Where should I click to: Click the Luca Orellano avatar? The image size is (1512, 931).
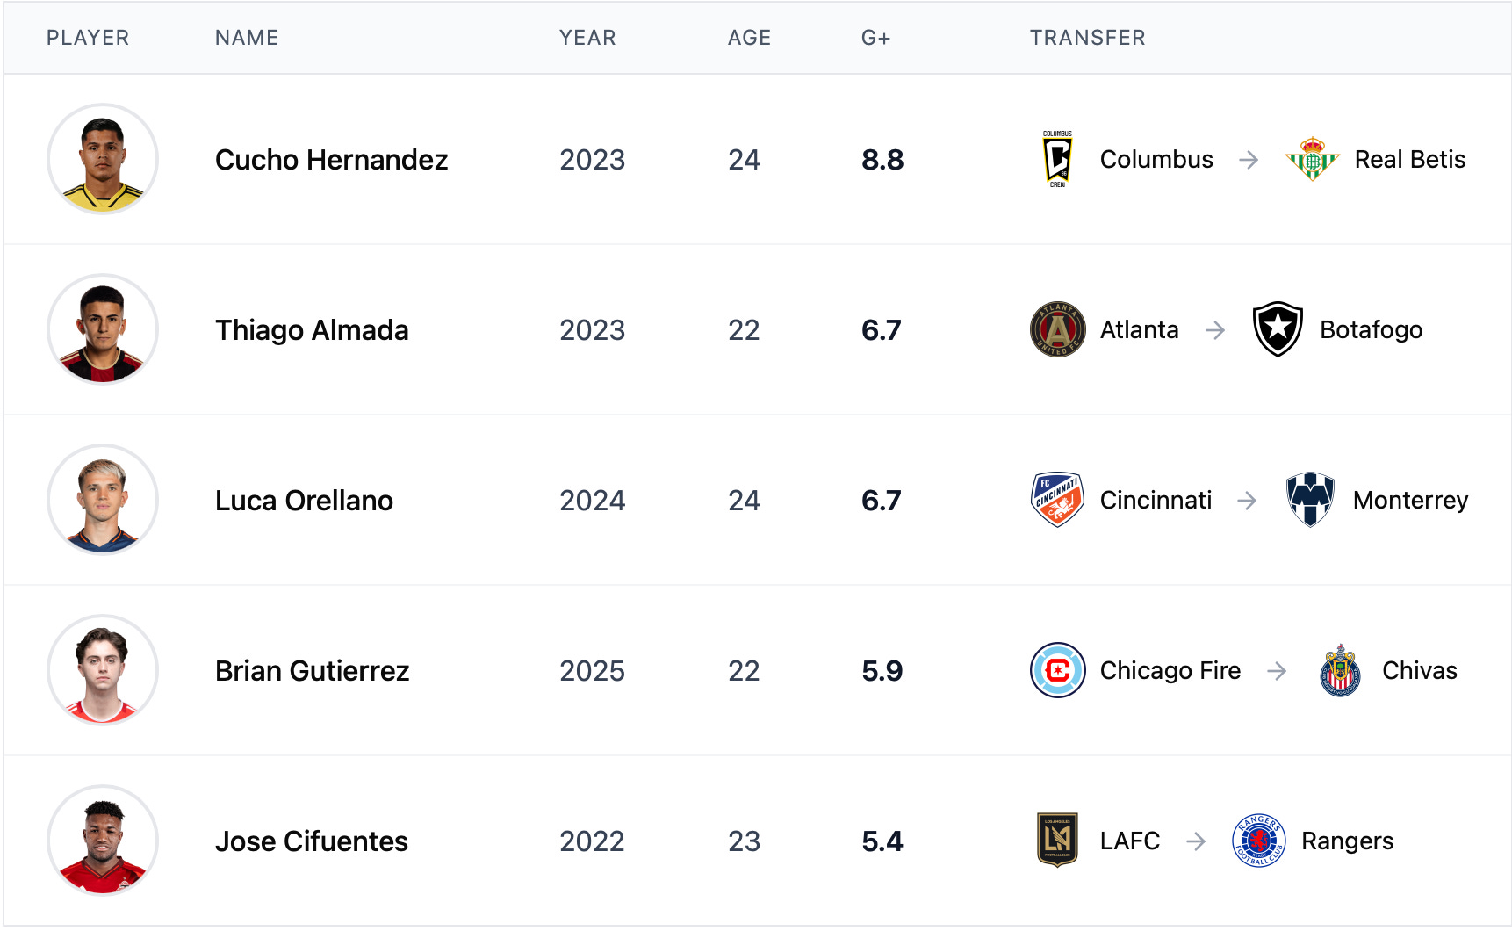103,500
